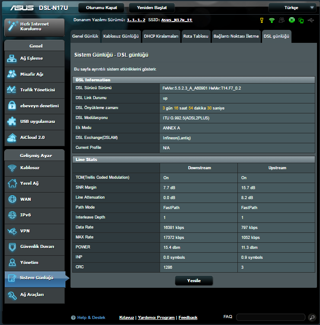Switch to the DHCP Kiralamaları tab

click(161, 36)
